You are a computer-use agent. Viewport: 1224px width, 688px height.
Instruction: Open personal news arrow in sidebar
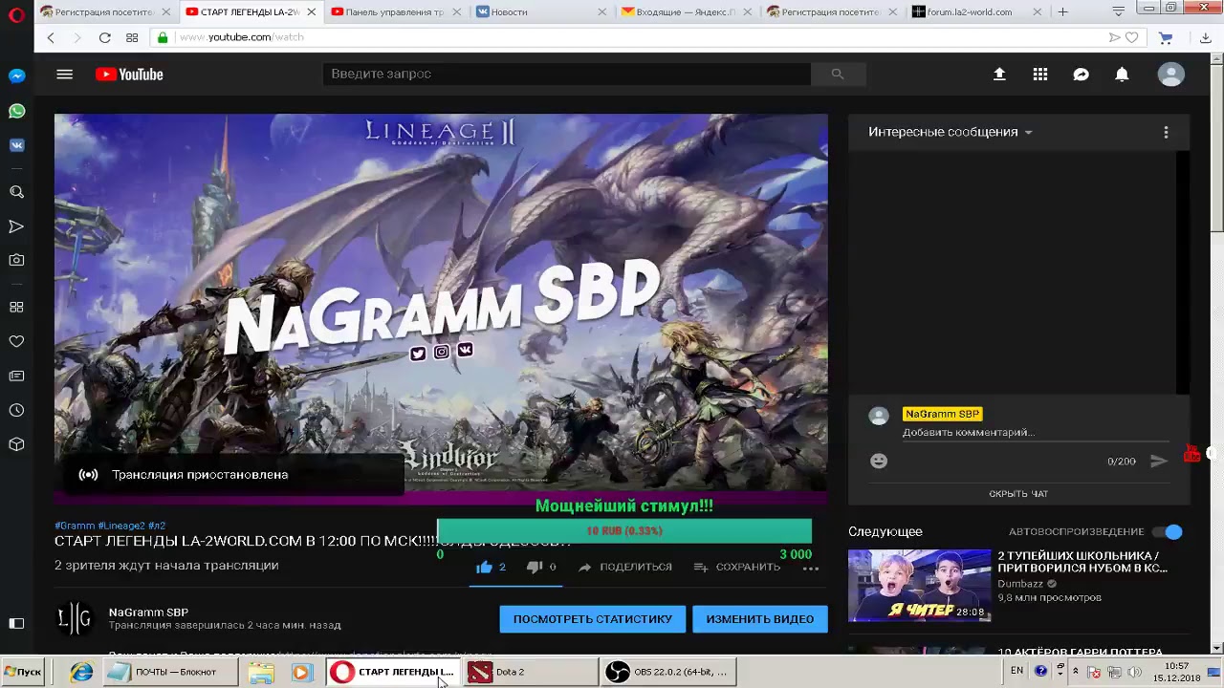click(16, 226)
